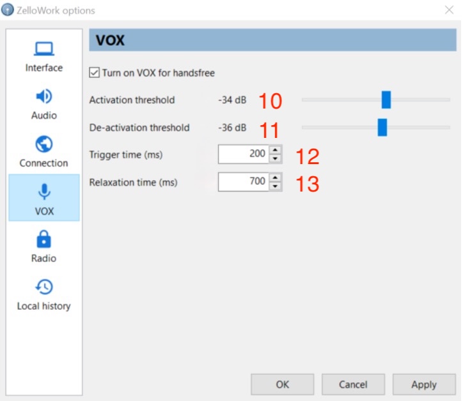Discard changes with the Cancel button

point(353,384)
